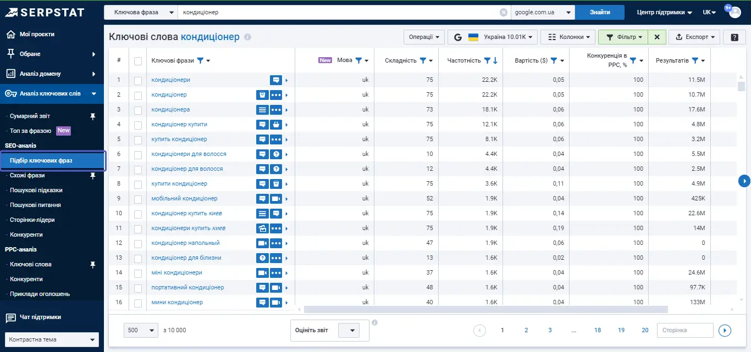Select Пошукові підказки menu item

coord(36,190)
